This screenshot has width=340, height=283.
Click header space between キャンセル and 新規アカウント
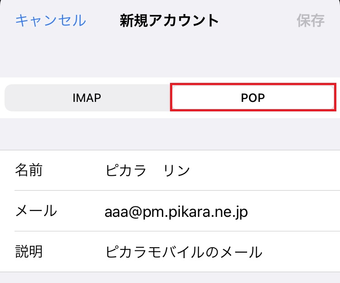coord(102,20)
